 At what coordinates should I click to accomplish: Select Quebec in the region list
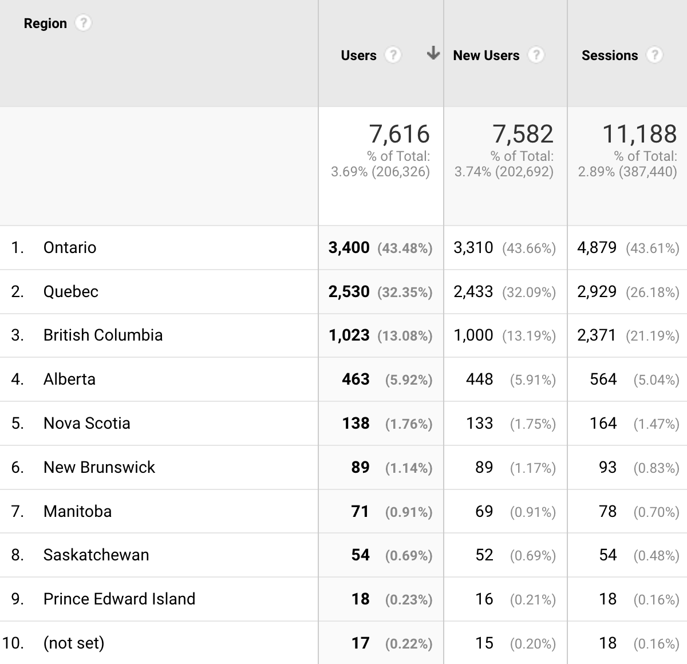[x=71, y=292]
